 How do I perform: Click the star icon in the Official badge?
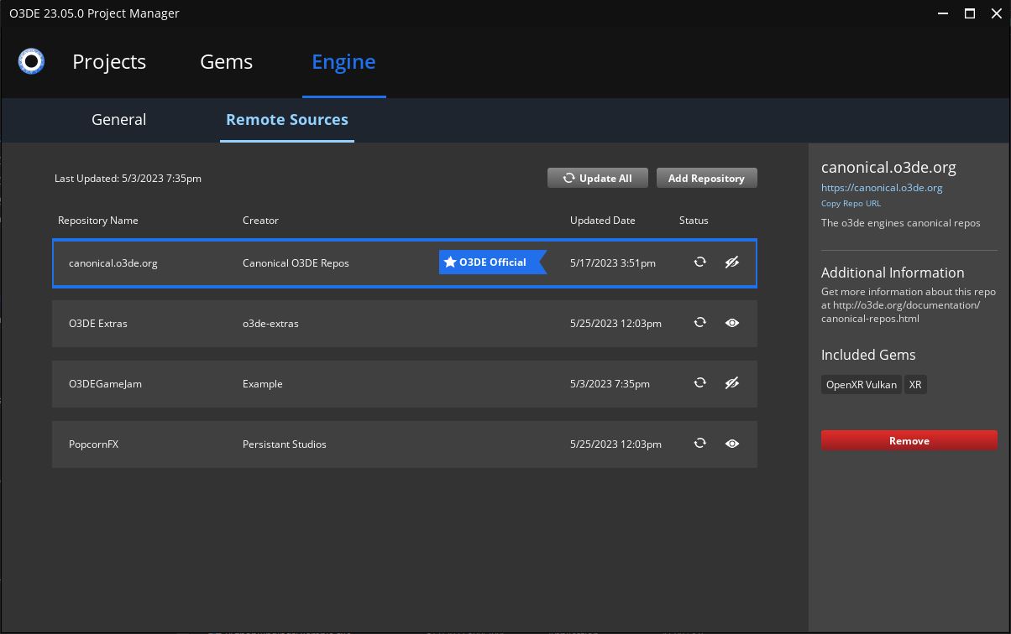(451, 262)
